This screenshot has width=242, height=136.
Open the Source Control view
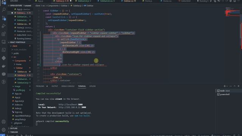coord(3,18)
